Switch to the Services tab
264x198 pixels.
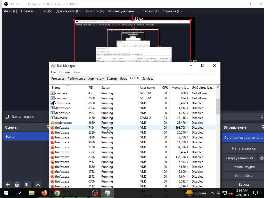click(148, 79)
